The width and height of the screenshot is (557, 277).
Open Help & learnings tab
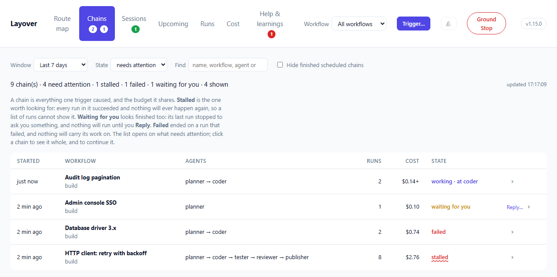click(270, 24)
